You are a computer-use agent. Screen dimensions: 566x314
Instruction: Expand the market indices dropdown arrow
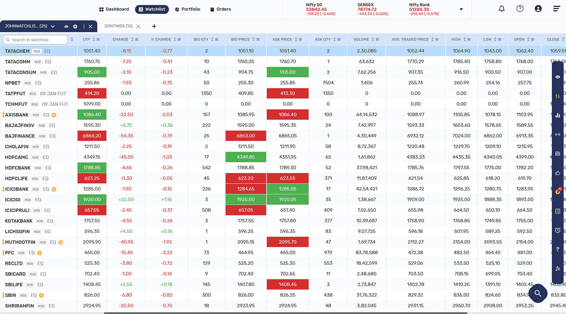click(461, 9)
